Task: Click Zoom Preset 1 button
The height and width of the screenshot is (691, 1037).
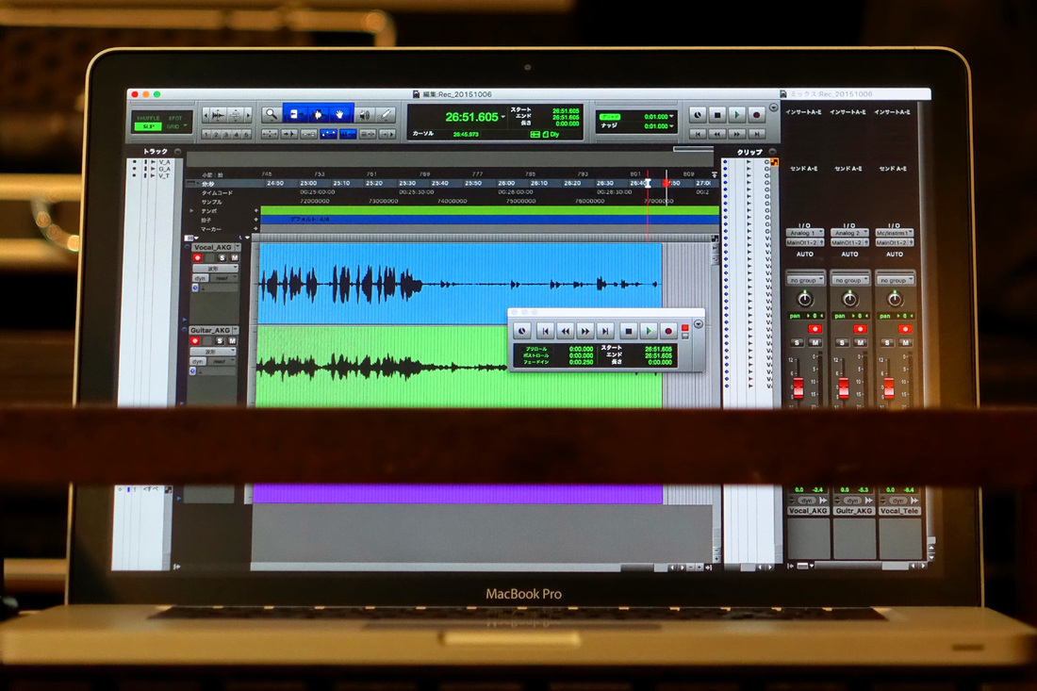Action: [206, 134]
